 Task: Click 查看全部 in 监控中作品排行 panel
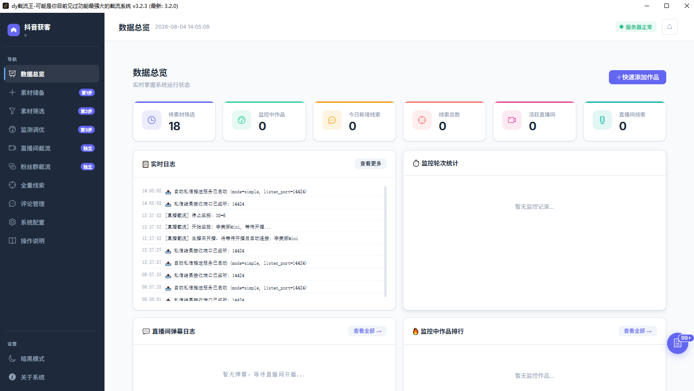click(638, 331)
